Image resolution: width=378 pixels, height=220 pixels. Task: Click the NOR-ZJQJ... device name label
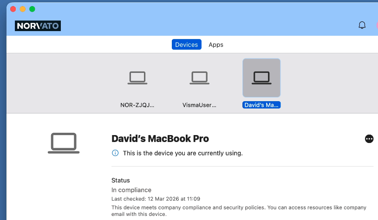[x=137, y=105]
